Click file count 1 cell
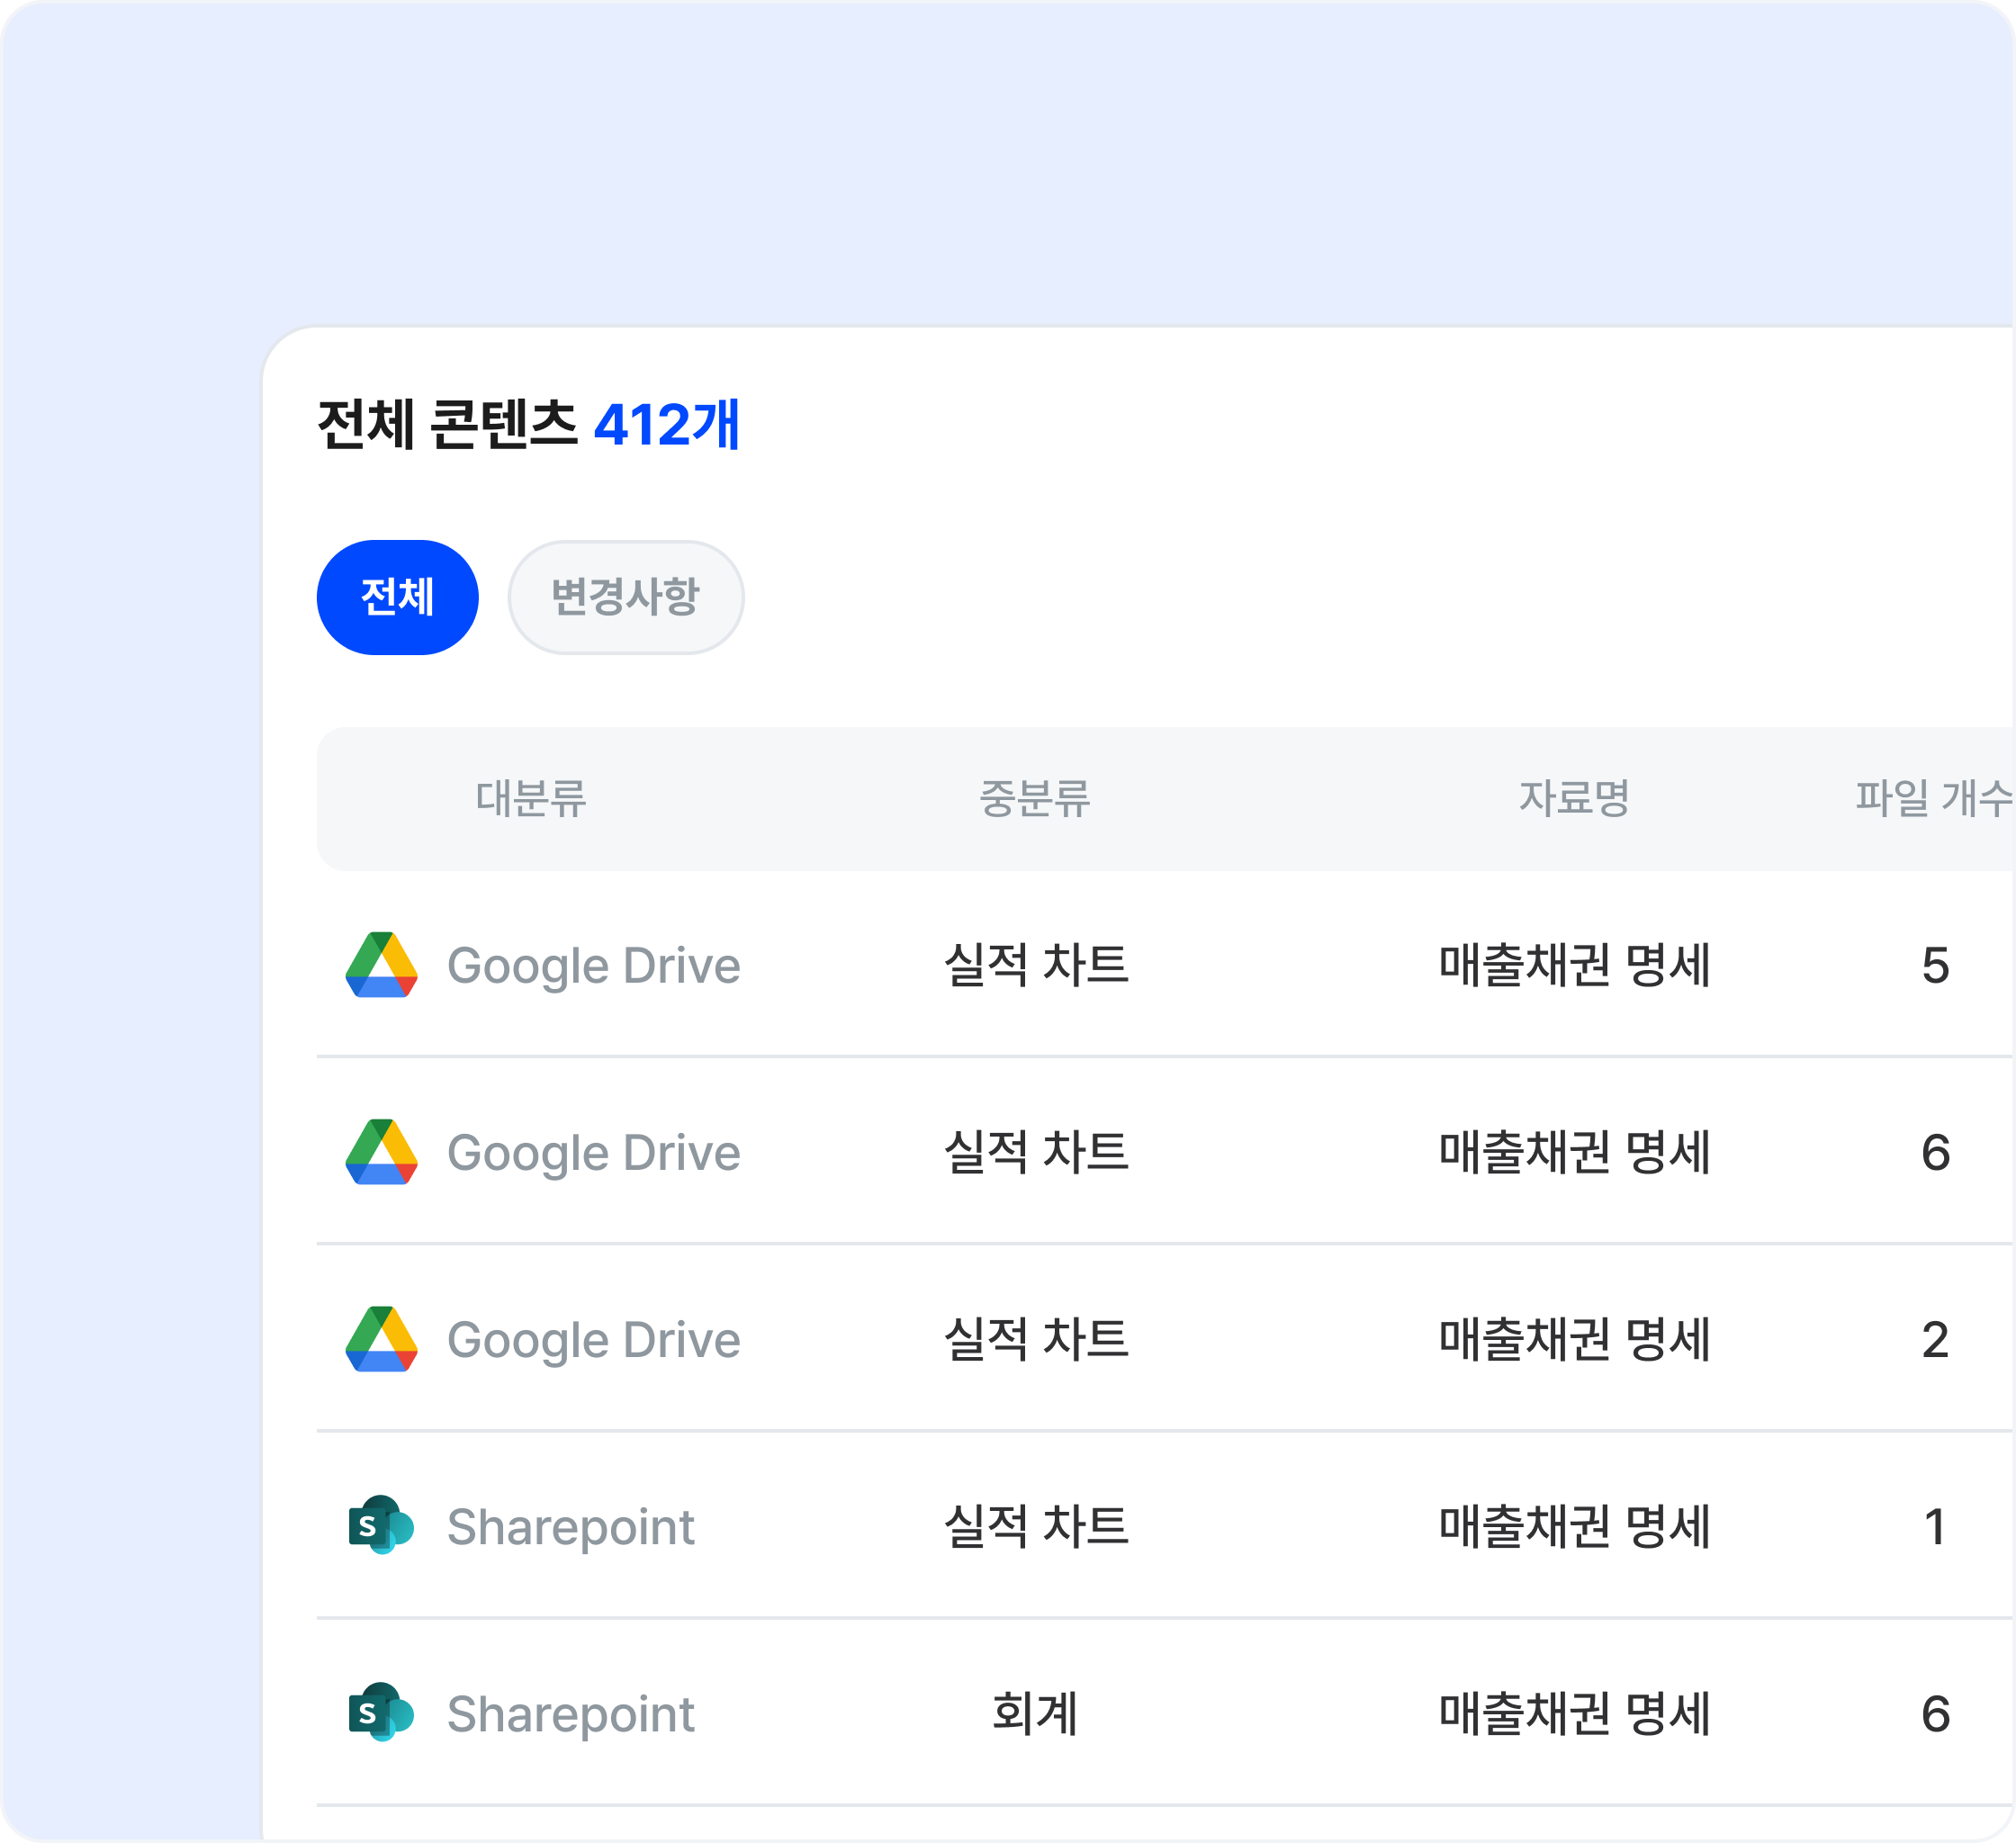 pos(1935,1527)
